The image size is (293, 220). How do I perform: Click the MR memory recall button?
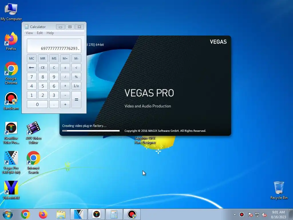point(43,58)
